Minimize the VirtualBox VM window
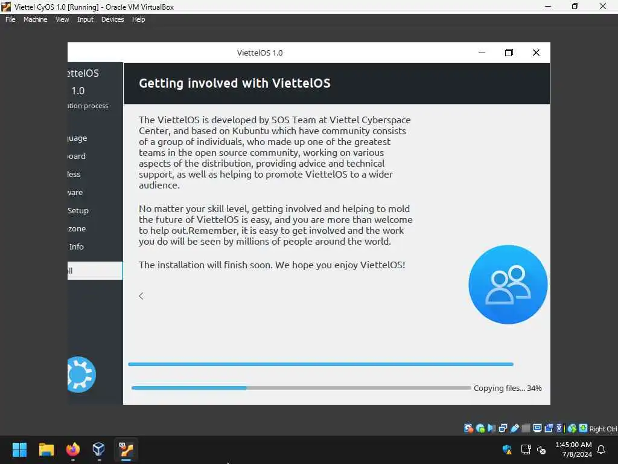Image resolution: width=618 pixels, height=464 pixels. pyautogui.click(x=548, y=6)
